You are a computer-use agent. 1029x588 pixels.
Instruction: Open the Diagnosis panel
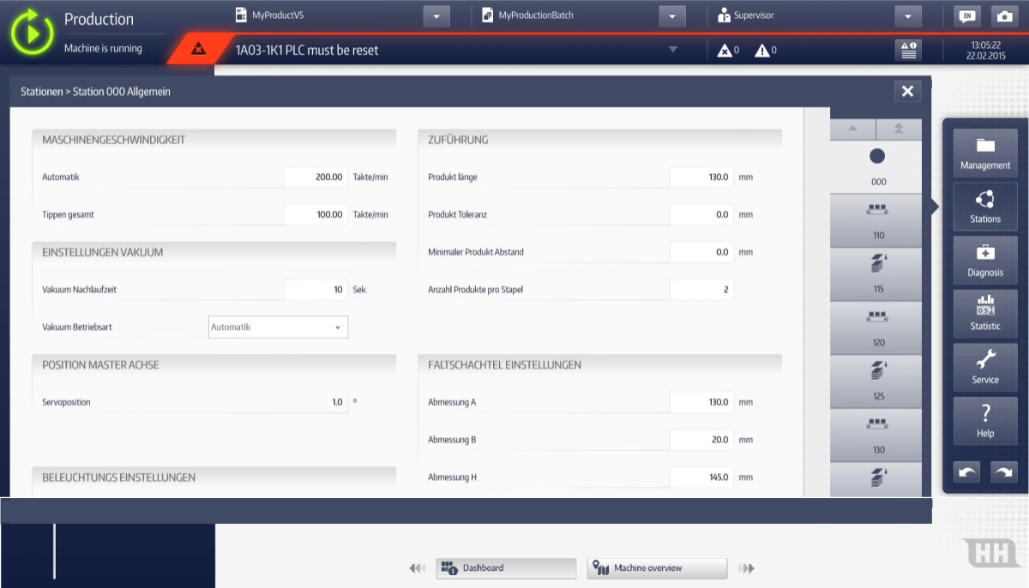click(985, 261)
